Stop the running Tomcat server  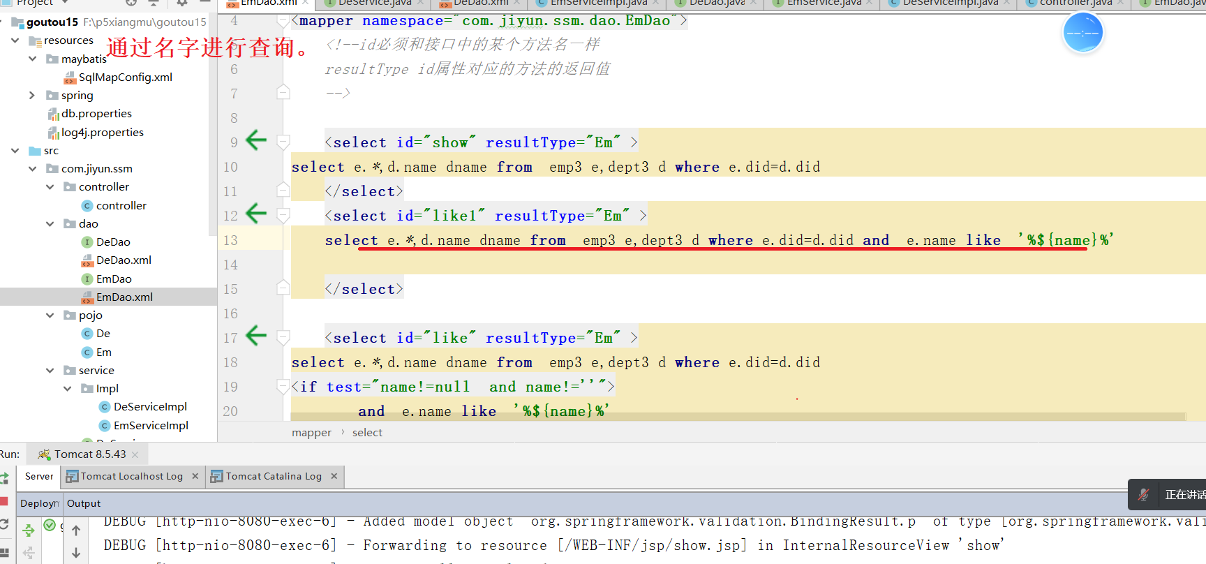(x=3, y=501)
